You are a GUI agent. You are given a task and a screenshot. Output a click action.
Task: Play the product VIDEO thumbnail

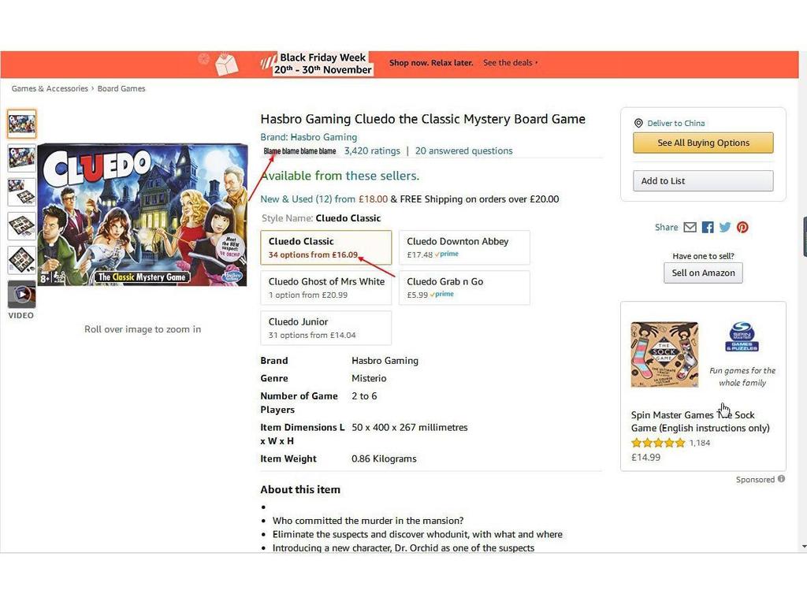21,295
